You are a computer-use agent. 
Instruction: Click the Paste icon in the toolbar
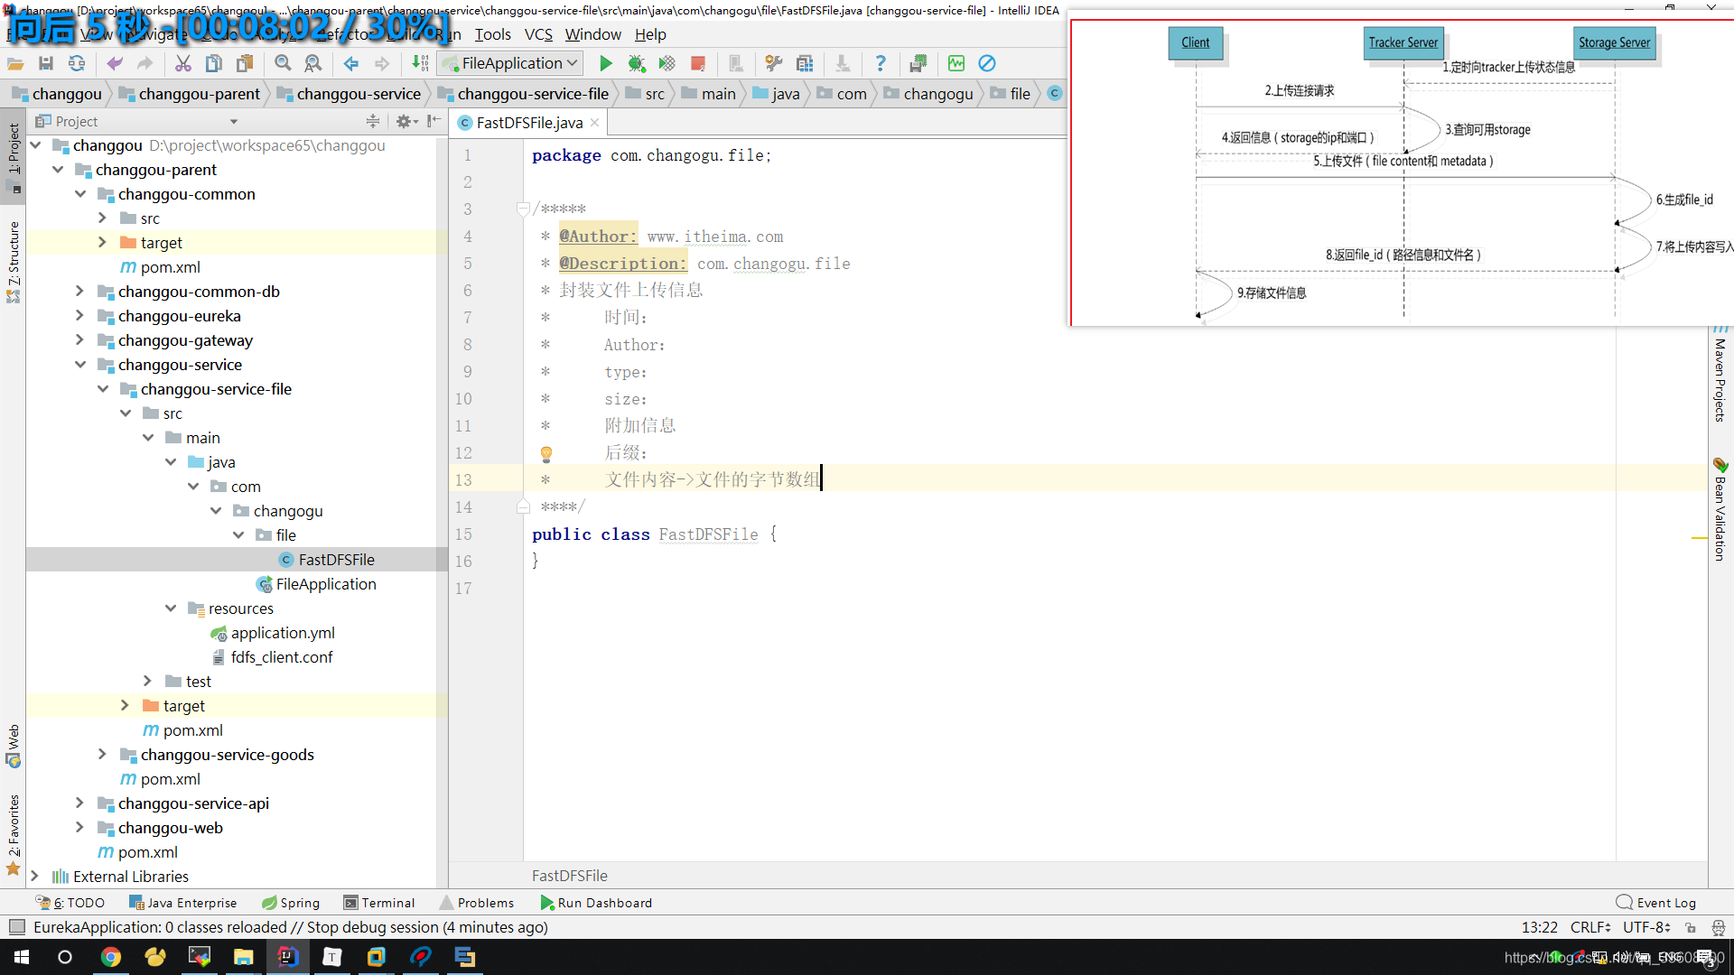point(245,63)
